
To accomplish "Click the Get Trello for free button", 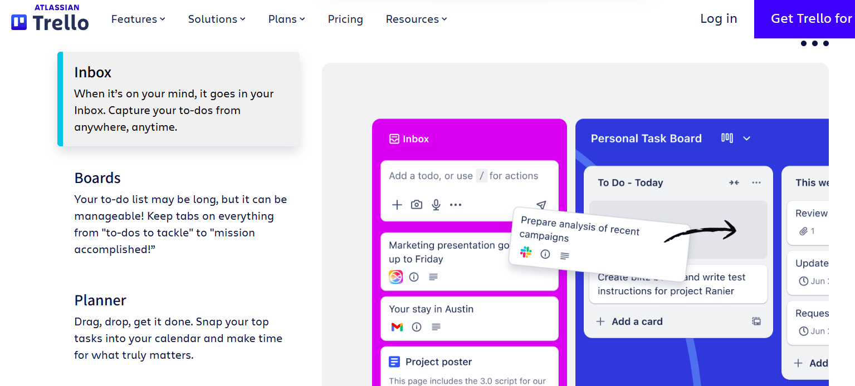I will pyautogui.click(x=805, y=19).
